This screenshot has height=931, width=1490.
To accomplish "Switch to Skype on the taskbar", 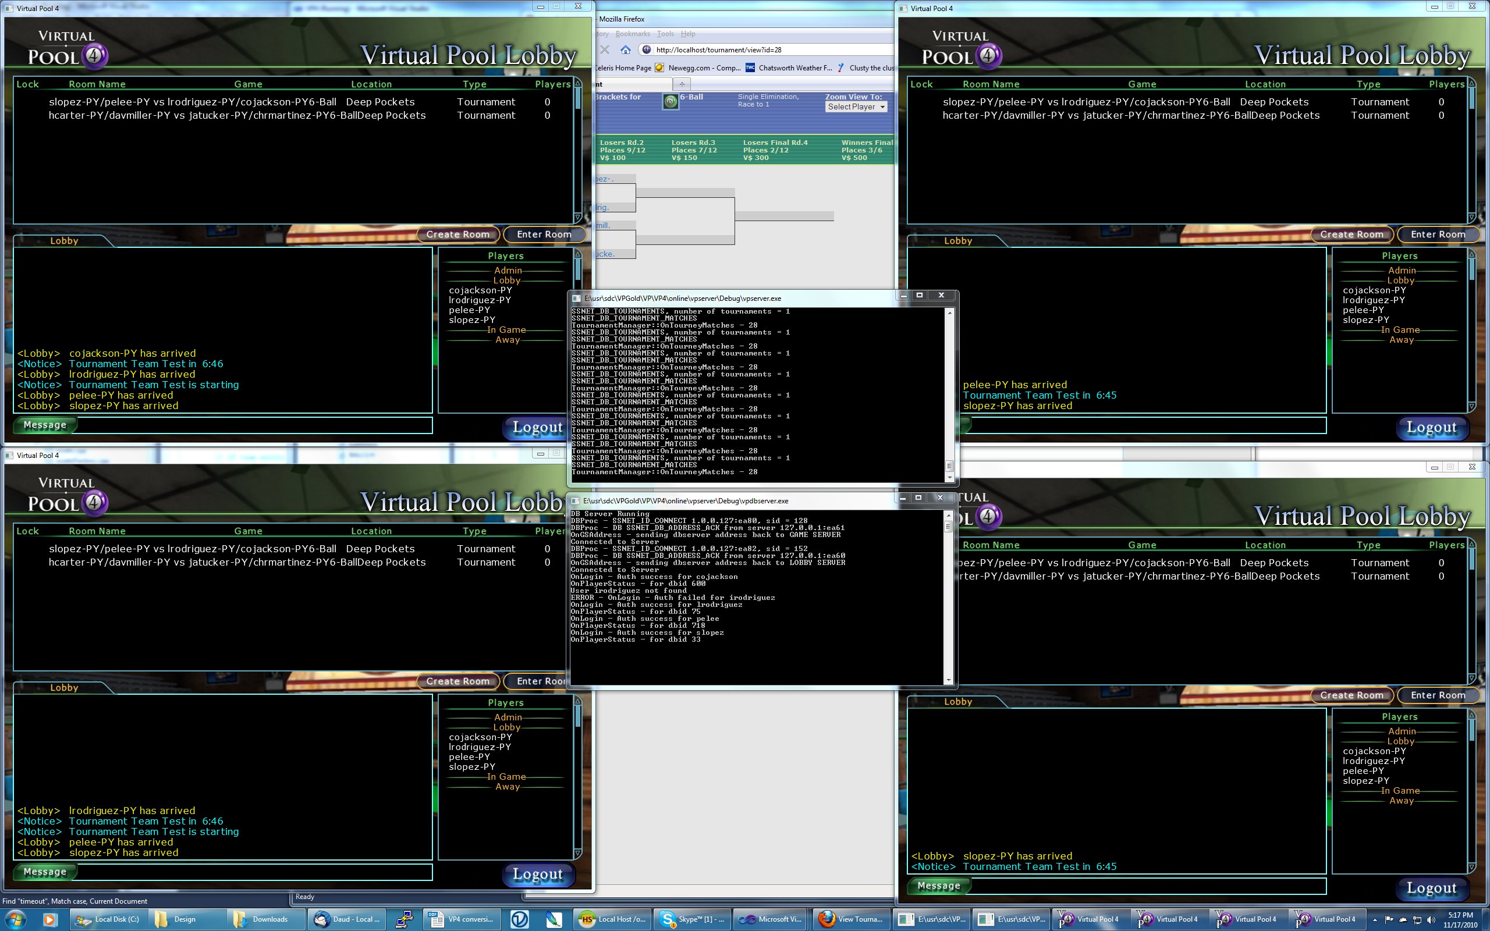I will point(692,919).
